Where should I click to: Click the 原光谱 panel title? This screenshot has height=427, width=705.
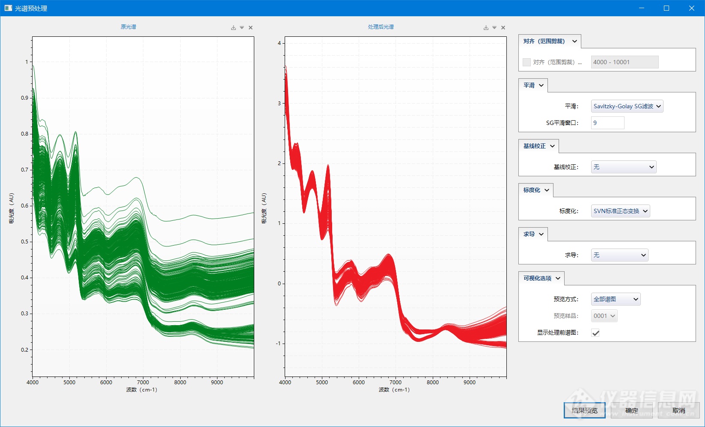click(x=128, y=27)
